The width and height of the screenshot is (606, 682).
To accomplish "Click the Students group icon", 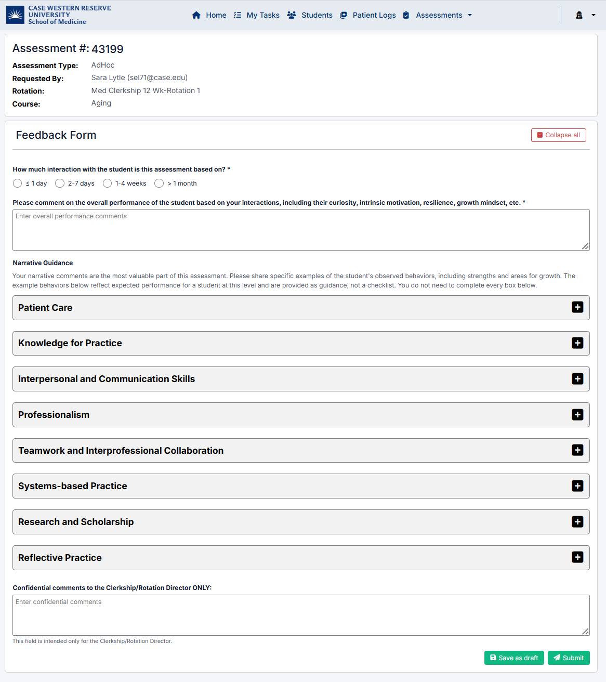I will 292,15.
